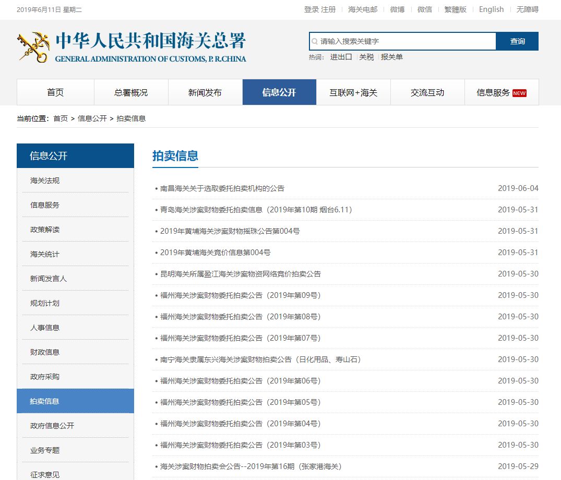Screen dimensions: 561x480
Task: Switch the site language to English
Action: (x=491, y=9)
